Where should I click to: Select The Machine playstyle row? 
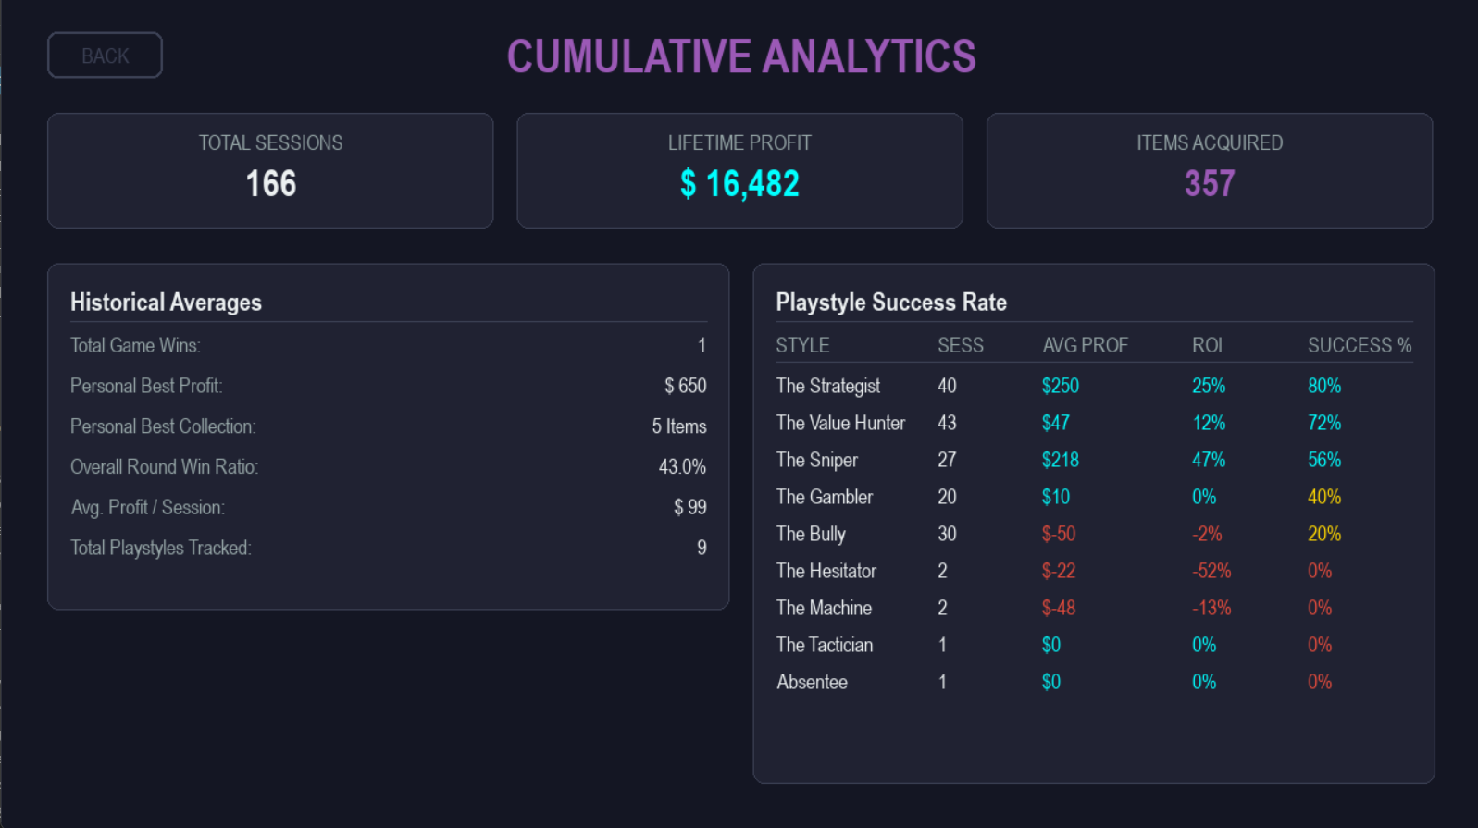[x=824, y=608]
